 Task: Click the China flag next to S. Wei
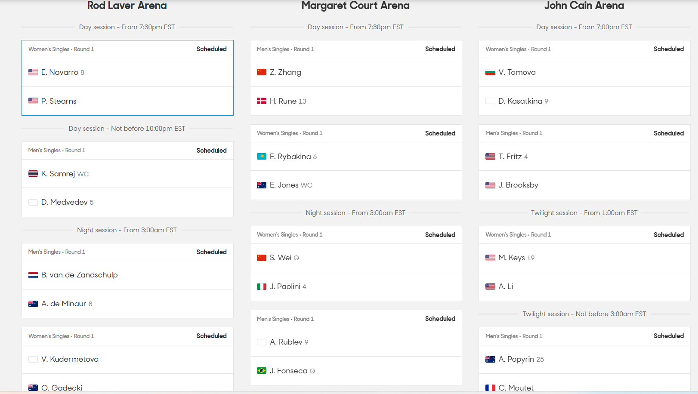coord(262,258)
